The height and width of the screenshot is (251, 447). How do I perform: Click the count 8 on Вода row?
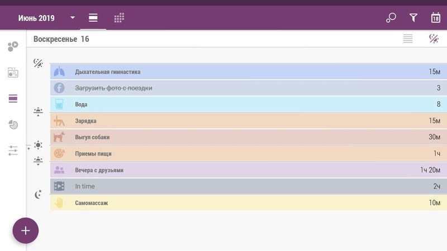[x=439, y=104]
